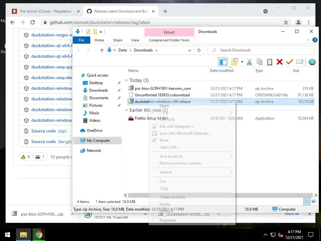Click New folder icon in quick access toolbar
Viewport: 321px width, 241px height.
(95, 32)
